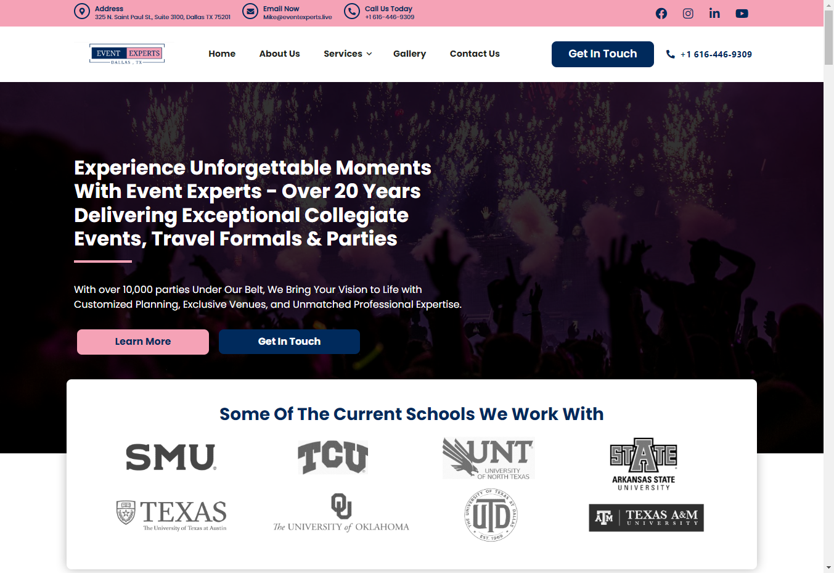
Task: Open the YouTube channel icon
Action: point(742,13)
